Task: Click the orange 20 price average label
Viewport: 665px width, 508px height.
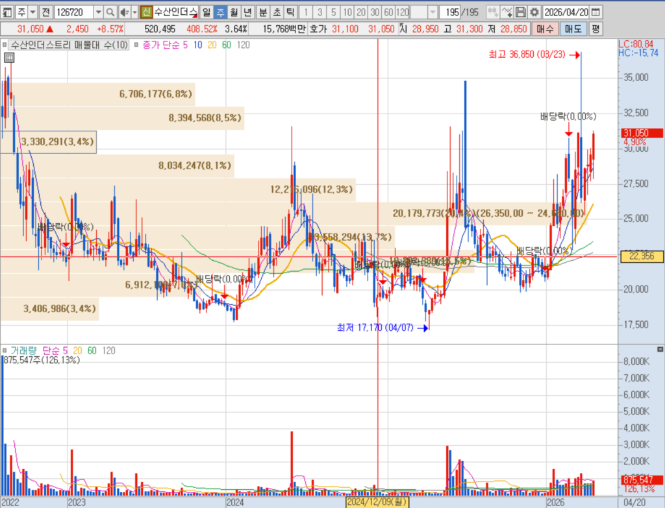Action: [212, 45]
